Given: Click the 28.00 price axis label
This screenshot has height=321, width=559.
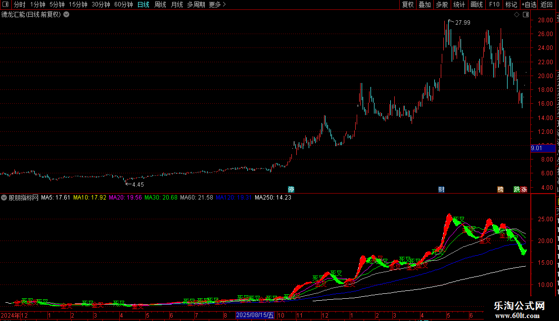Looking at the screenshot, I should coord(546,20).
